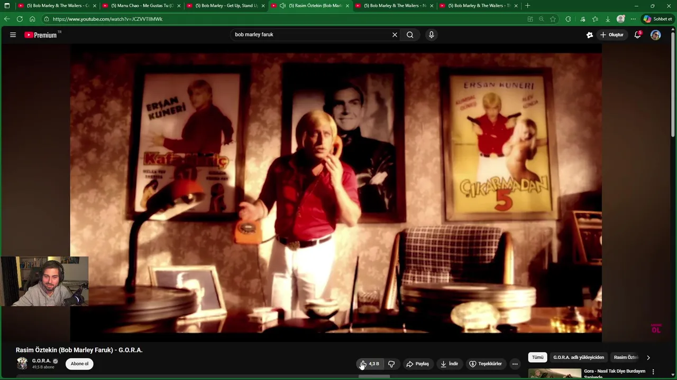Open browser home page
Viewport: 677px width, 380px height.
pos(32,19)
